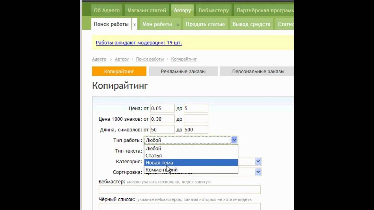Click the Цена от field with 0.05

pyautogui.click(x=162, y=108)
